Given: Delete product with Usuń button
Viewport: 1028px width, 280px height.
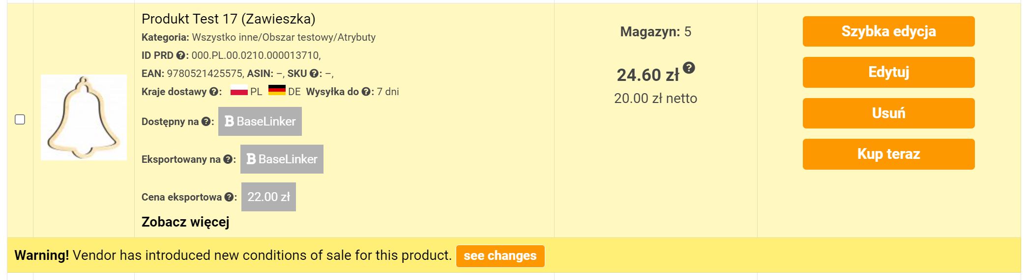Looking at the screenshot, I should [888, 113].
